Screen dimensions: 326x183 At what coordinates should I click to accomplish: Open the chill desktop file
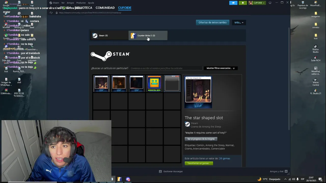[19, 81]
